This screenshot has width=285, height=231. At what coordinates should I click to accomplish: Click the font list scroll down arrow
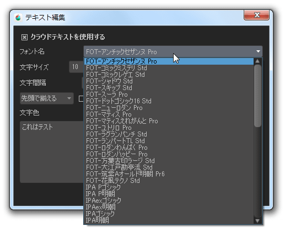pos(257,221)
